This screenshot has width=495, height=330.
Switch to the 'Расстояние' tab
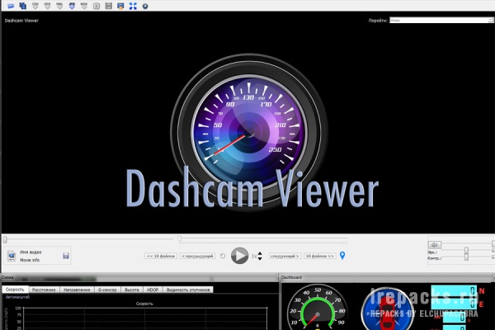click(44, 290)
